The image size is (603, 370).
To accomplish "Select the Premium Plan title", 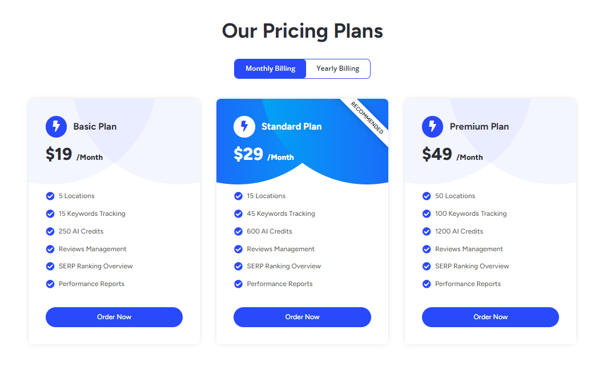I will (x=479, y=126).
